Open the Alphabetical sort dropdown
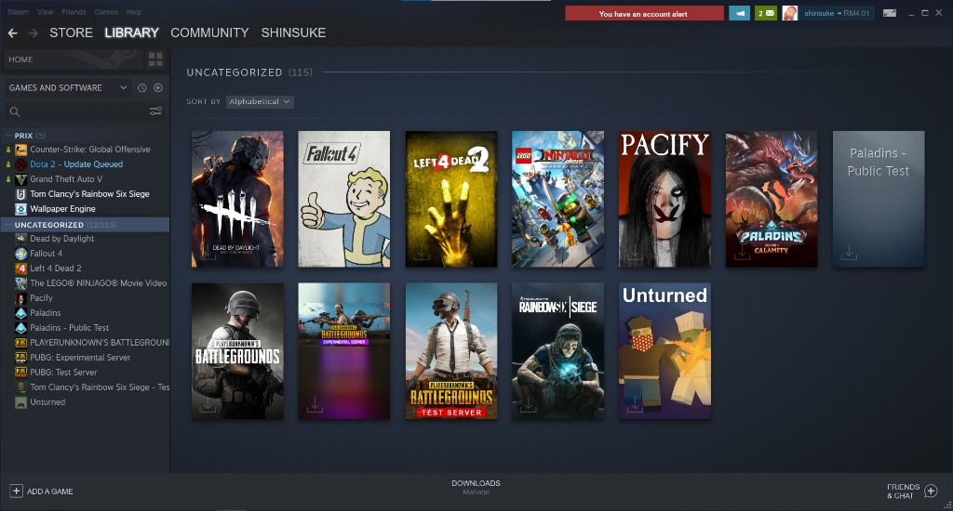 [x=260, y=102]
